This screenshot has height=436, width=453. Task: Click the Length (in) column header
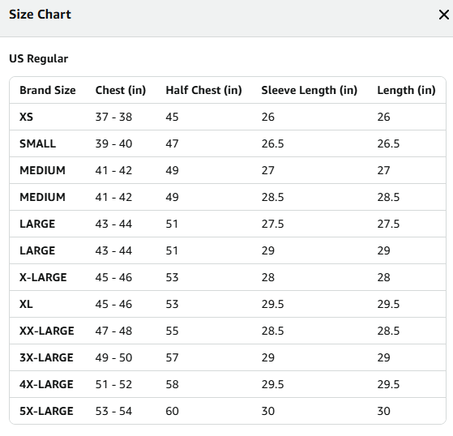406,90
